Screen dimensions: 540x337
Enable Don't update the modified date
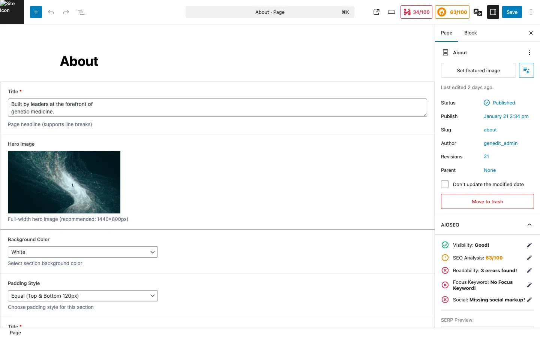point(445,184)
